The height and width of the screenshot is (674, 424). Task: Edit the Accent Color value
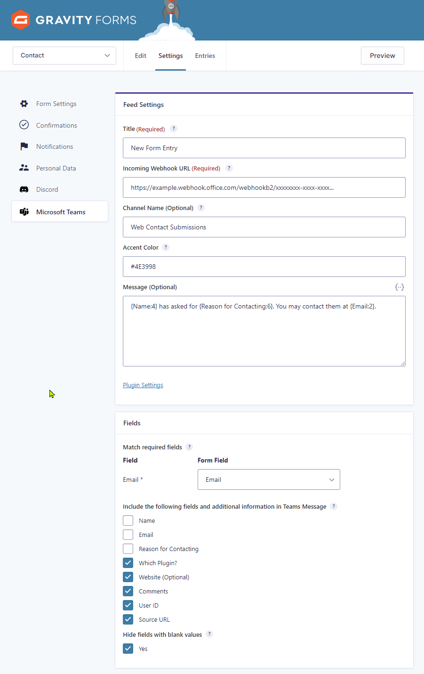[x=264, y=266]
